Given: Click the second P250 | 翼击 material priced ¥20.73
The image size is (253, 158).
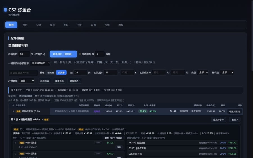Looking at the screenshot, I should pyautogui.click(x=69, y=155).
